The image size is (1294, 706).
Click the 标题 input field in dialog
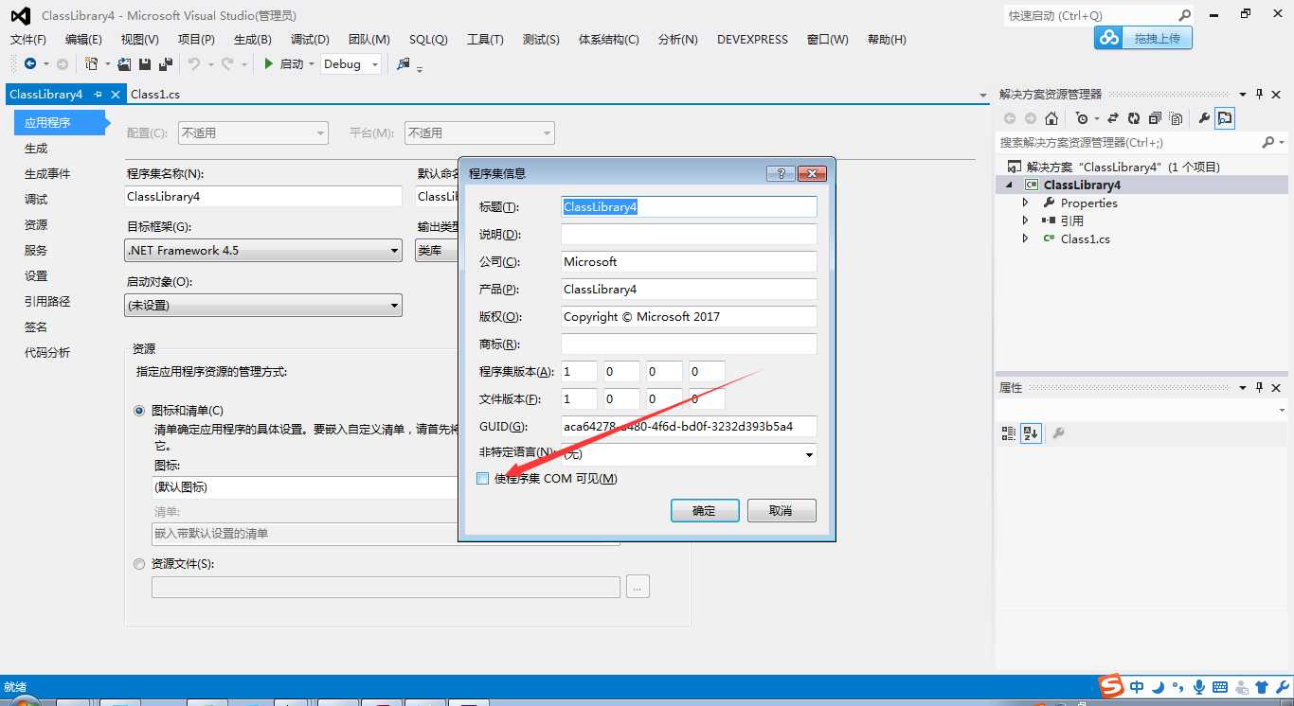[689, 206]
